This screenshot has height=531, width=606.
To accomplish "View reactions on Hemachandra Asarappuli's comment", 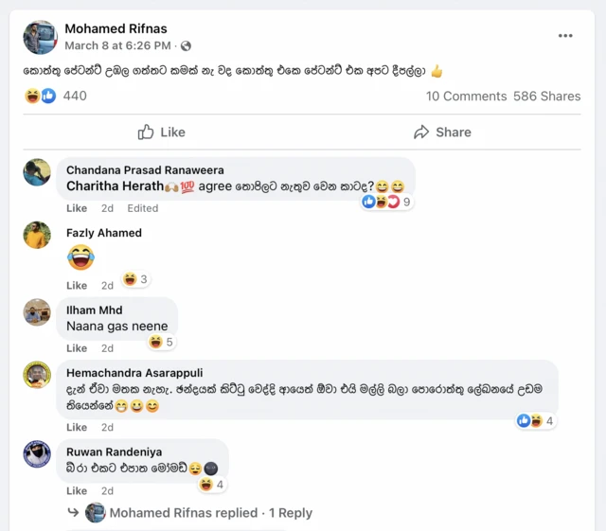I will (536, 421).
